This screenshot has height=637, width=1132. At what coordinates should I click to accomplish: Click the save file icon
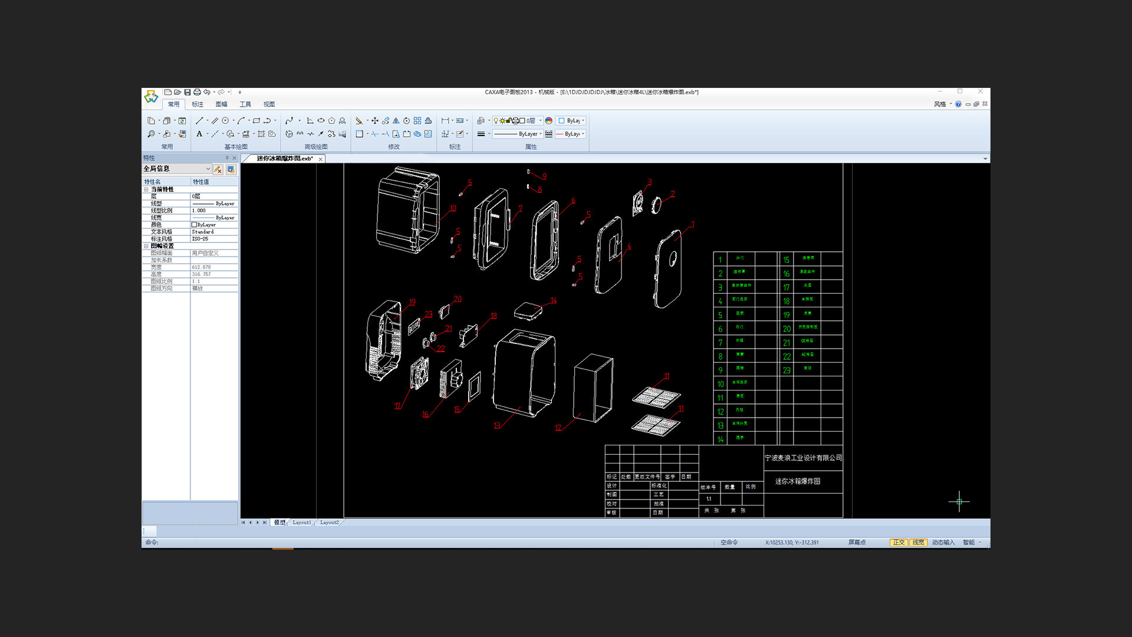[187, 92]
